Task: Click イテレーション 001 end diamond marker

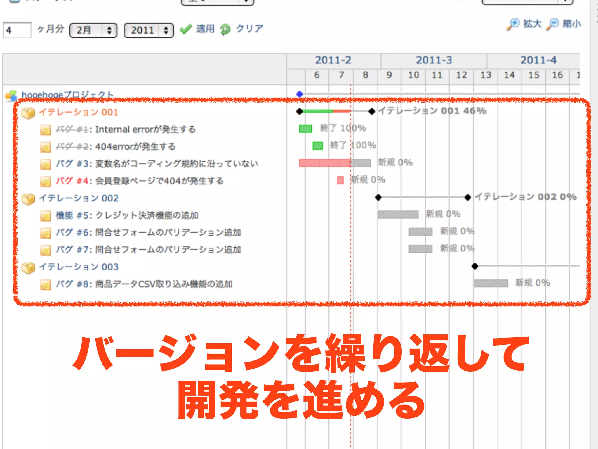Action: (x=372, y=111)
